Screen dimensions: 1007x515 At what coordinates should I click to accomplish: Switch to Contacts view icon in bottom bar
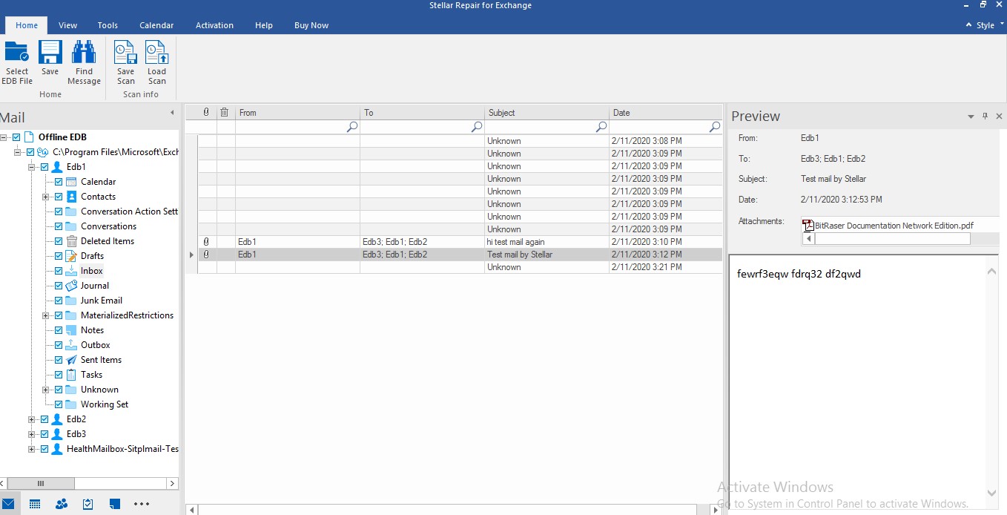click(62, 504)
